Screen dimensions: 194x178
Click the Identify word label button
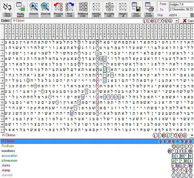point(96,15)
